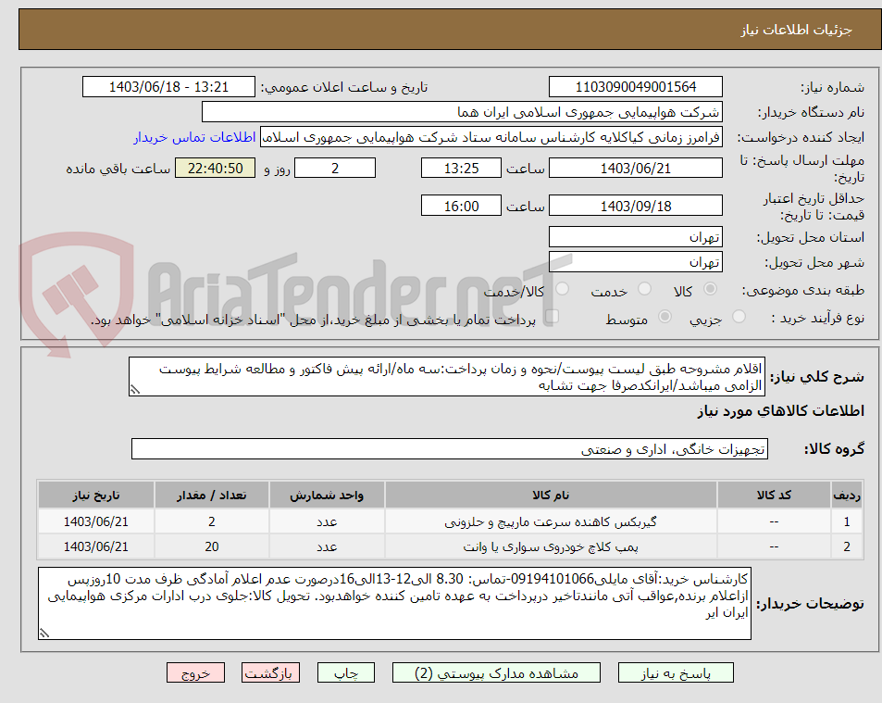Viewport: 882px width, 703px height.
Task: Click the تاریخ نیاز column header
Action: coord(96,495)
